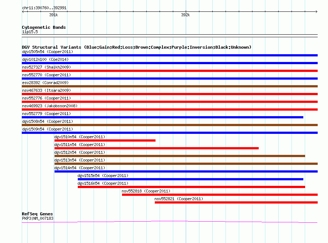328x243 pixels.
Task: Click the 391k ruler tick label
Action: click(53, 15)
